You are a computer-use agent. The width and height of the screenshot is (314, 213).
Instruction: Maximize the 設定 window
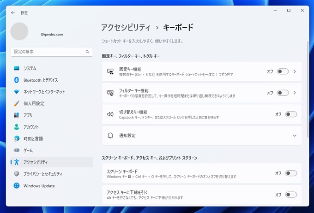[289, 11]
